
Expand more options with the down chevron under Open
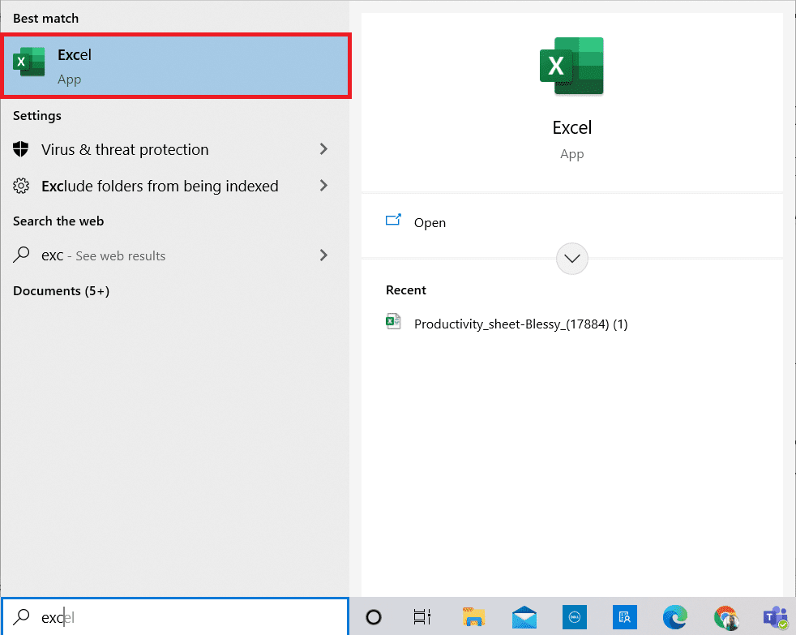tap(572, 259)
